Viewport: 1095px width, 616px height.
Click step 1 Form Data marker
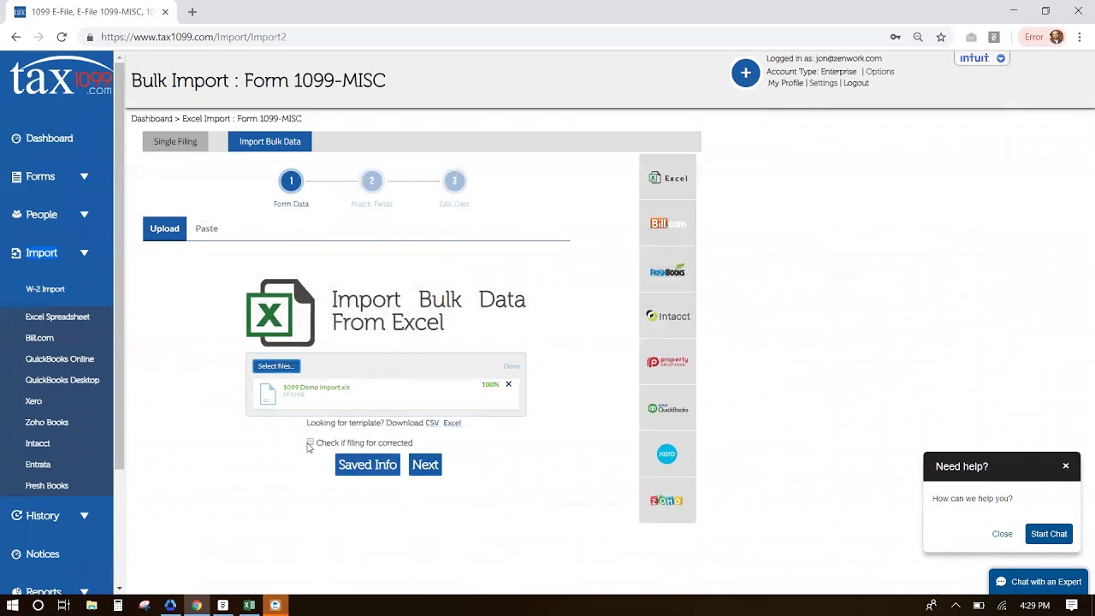point(291,181)
